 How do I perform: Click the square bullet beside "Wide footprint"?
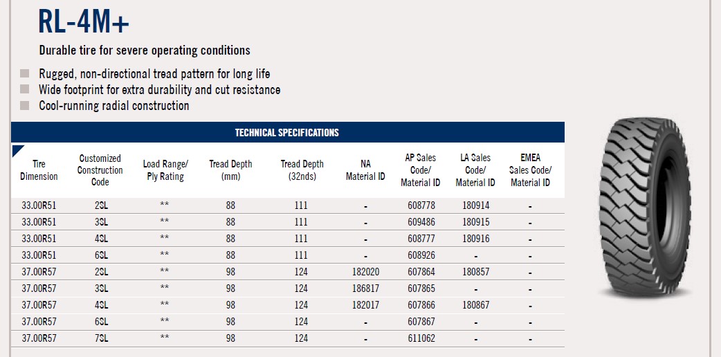click(x=25, y=89)
